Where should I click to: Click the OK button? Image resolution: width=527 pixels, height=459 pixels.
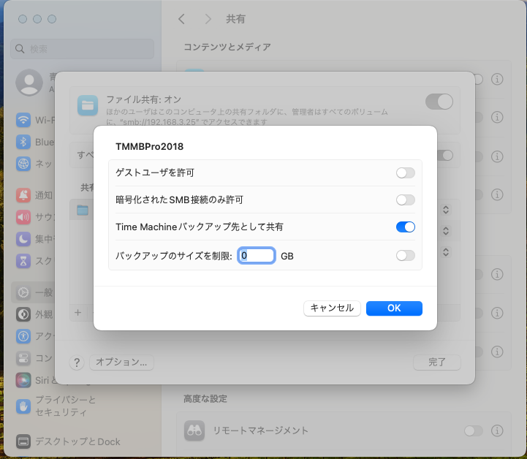(394, 308)
